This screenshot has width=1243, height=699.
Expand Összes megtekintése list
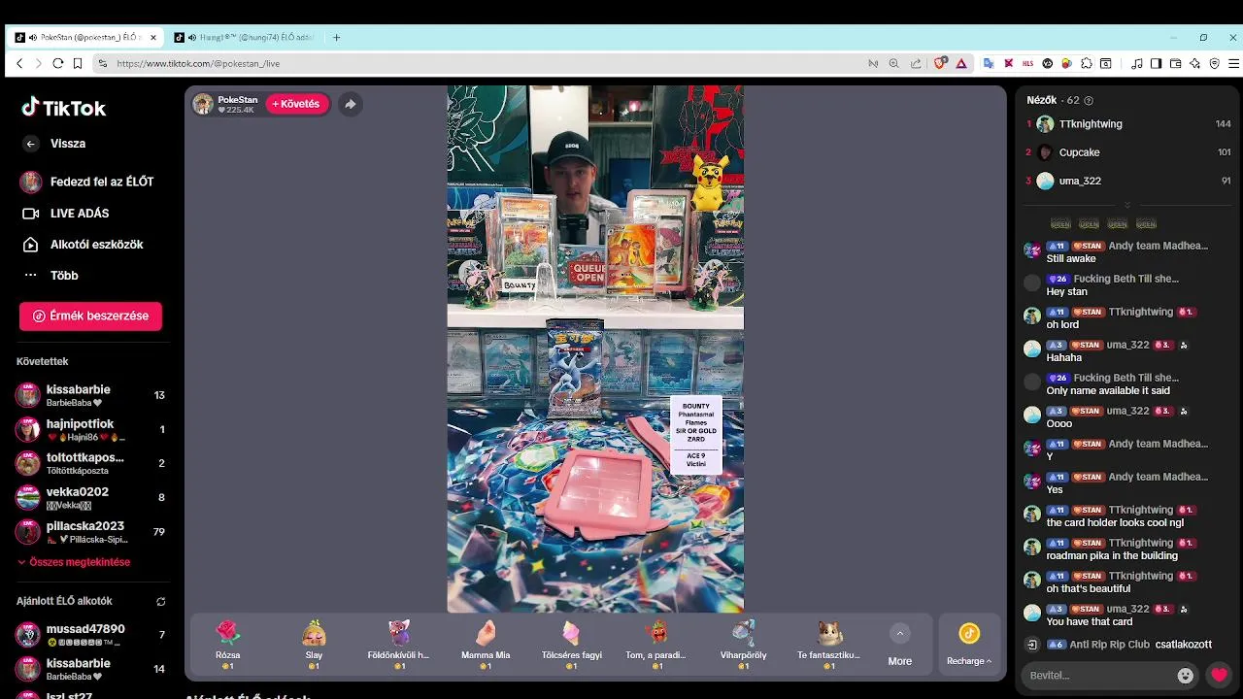click(73, 562)
